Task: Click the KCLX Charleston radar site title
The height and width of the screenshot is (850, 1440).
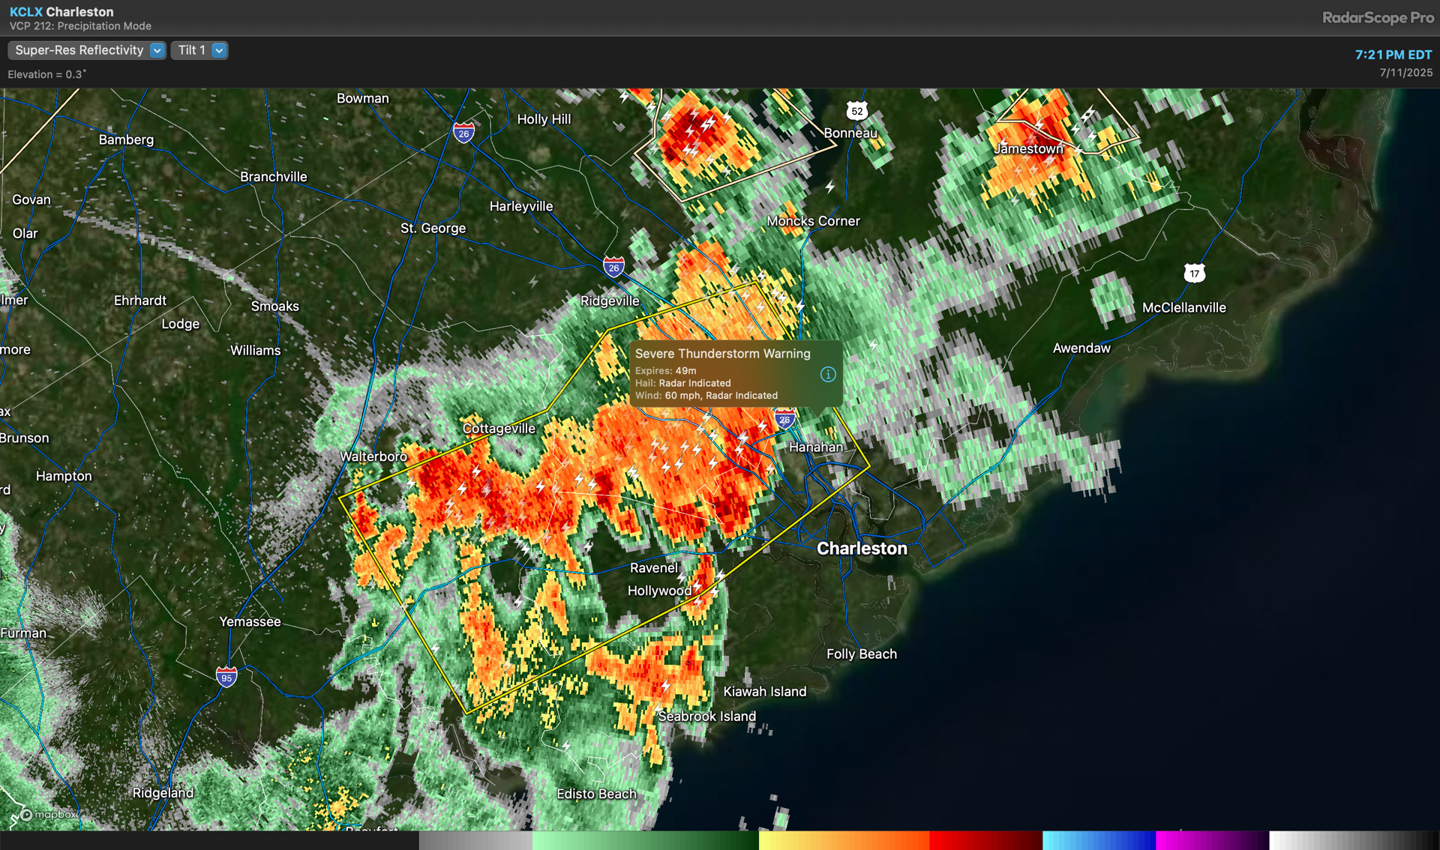Action: (x=61, y=12)
